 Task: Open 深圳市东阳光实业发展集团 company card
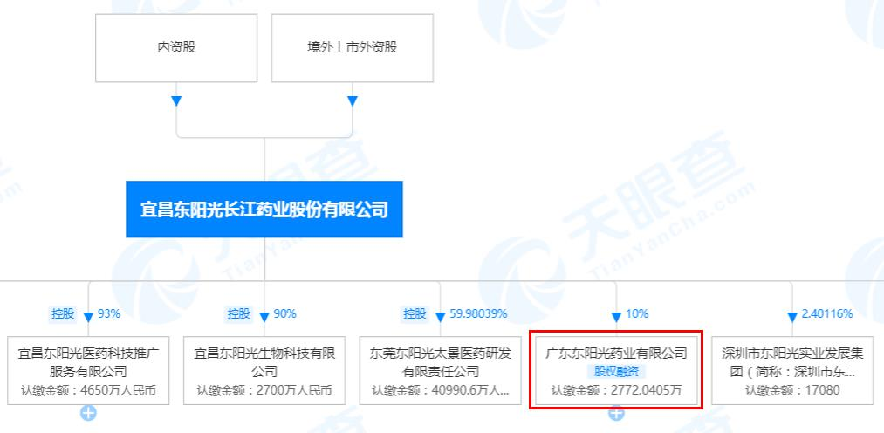point(792,370)
